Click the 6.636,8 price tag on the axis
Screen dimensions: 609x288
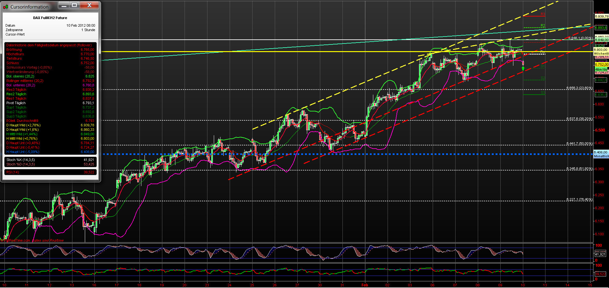point(601,95)
